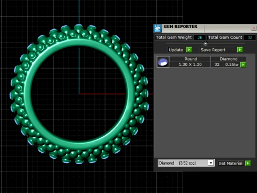Click the green arrow on the 0.26tw row
The width and height of the screenshot is (257, 193).
pos(243,65)
